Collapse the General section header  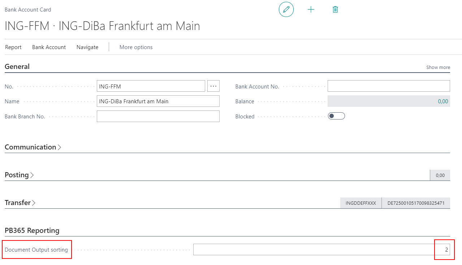[x=17, y=66]
